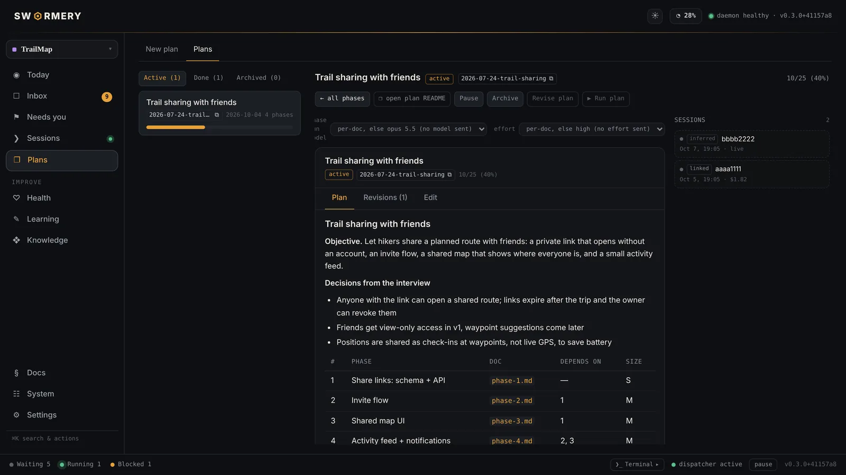Screen dimensions: 846x475
Task: Expand the Sessions sidebar chevron
Action: click(16, 138)
